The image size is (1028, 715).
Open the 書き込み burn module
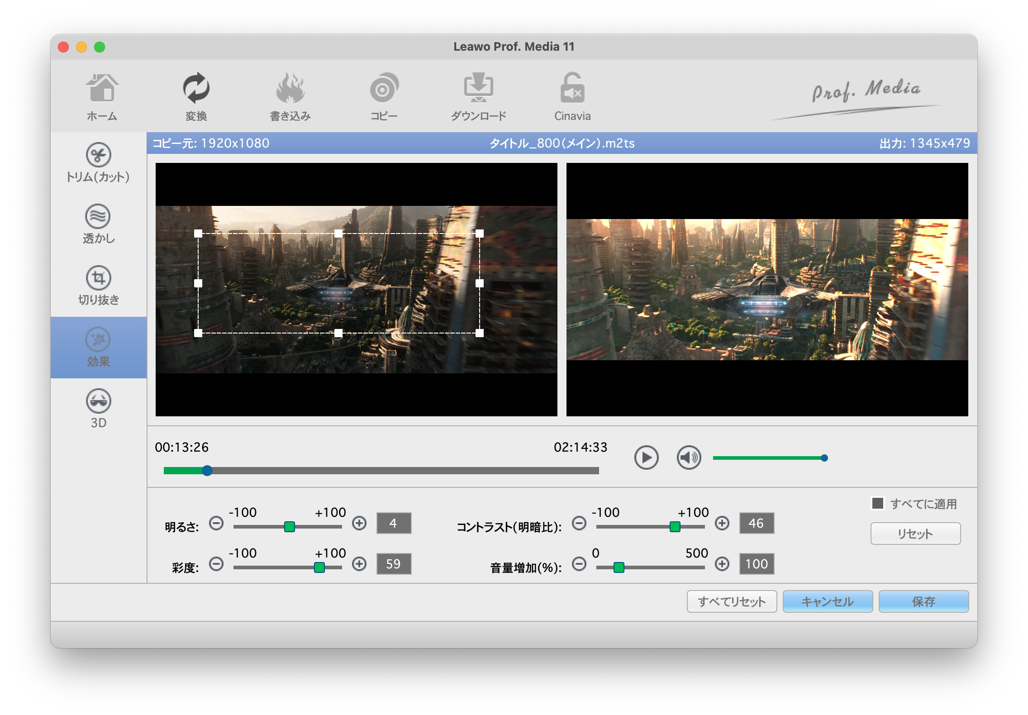[290, 97]
